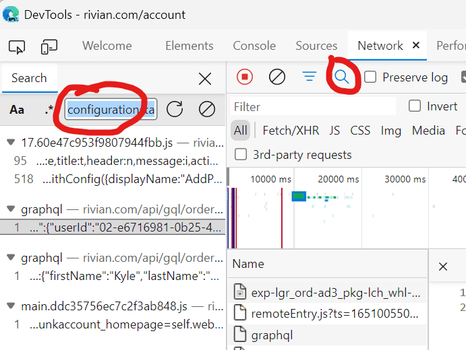Enable 3rd-party requests checkbox

coord(241,154)
